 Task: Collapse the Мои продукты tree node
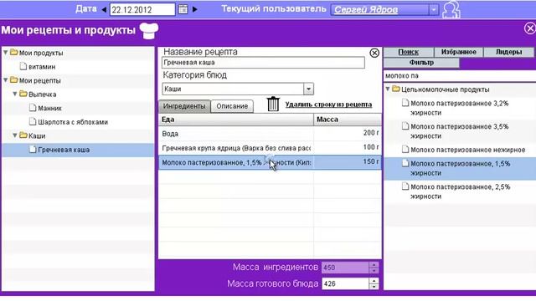pos(6,53)
